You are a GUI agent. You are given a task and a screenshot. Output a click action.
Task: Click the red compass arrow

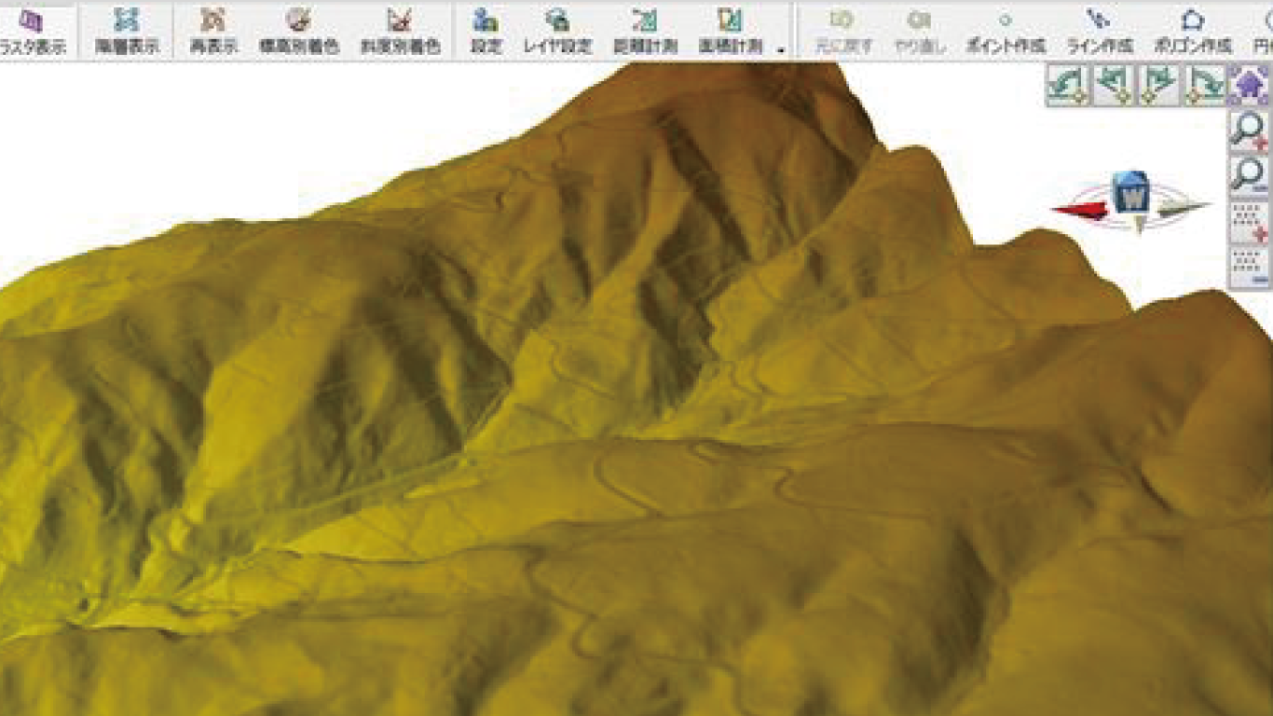click(x=1079, y=212)
